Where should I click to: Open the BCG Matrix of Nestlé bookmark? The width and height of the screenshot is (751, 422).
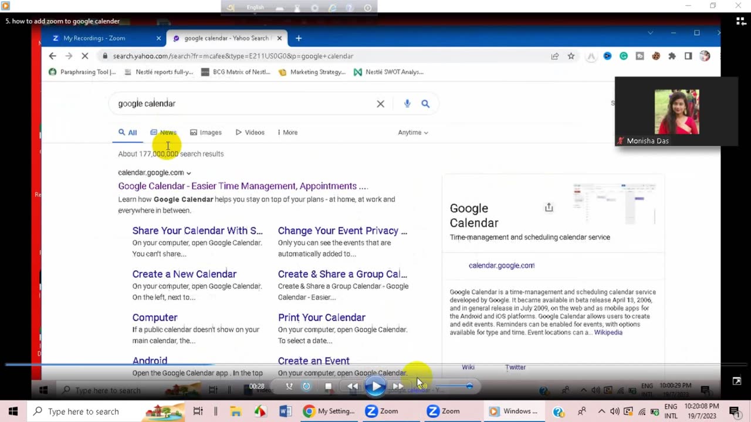[236, 72]
